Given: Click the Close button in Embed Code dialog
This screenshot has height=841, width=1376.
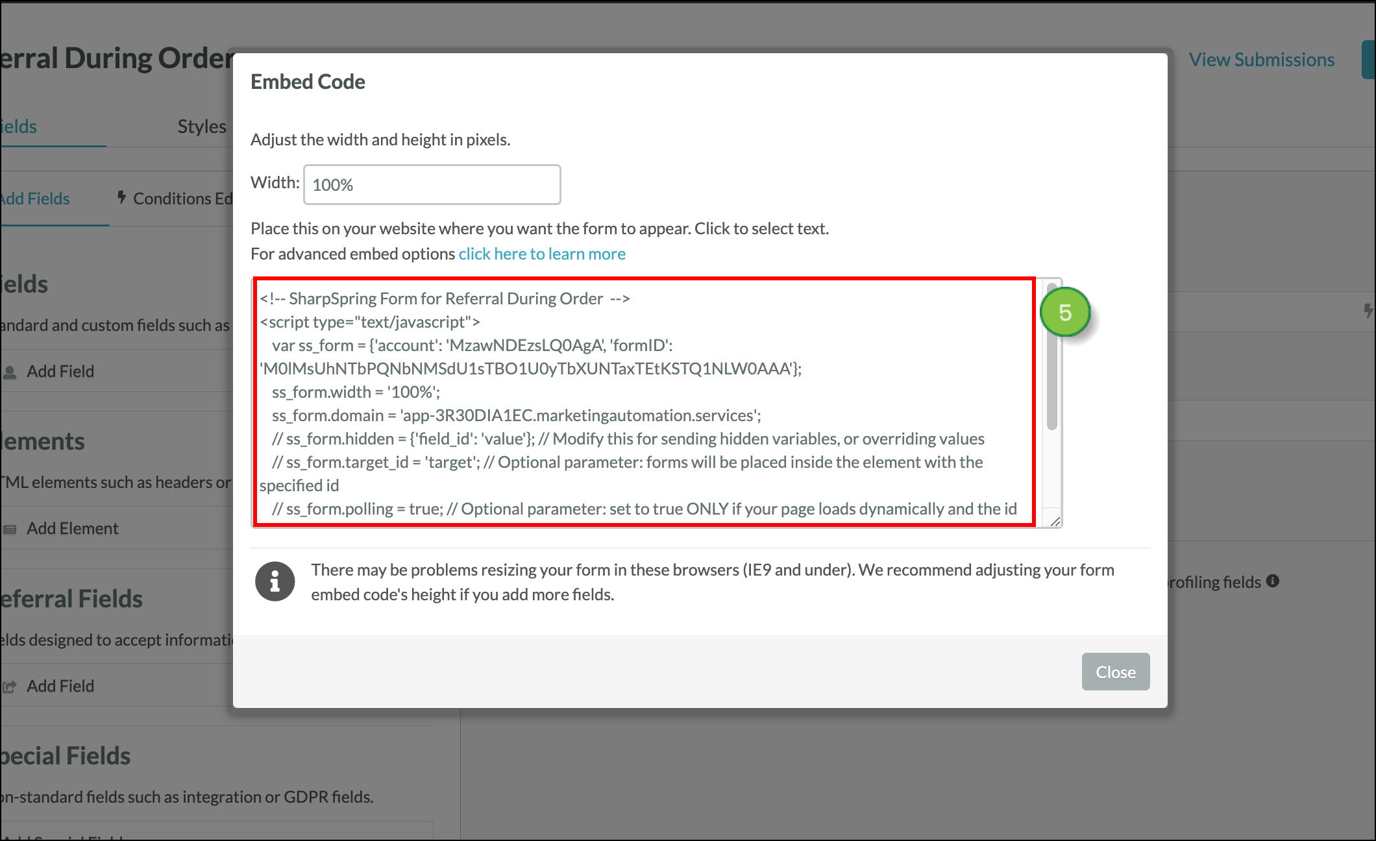Looking at the screenshot, I should click(1115, 672).
